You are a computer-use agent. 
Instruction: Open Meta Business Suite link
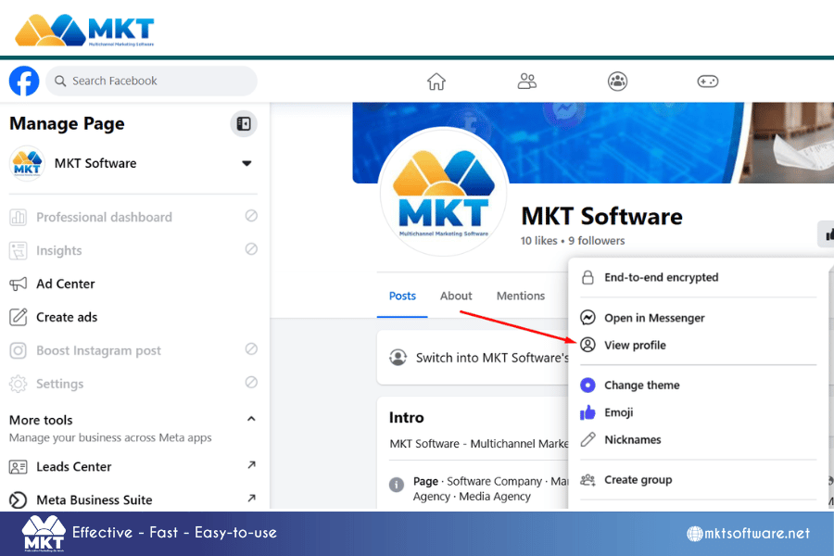95,500
